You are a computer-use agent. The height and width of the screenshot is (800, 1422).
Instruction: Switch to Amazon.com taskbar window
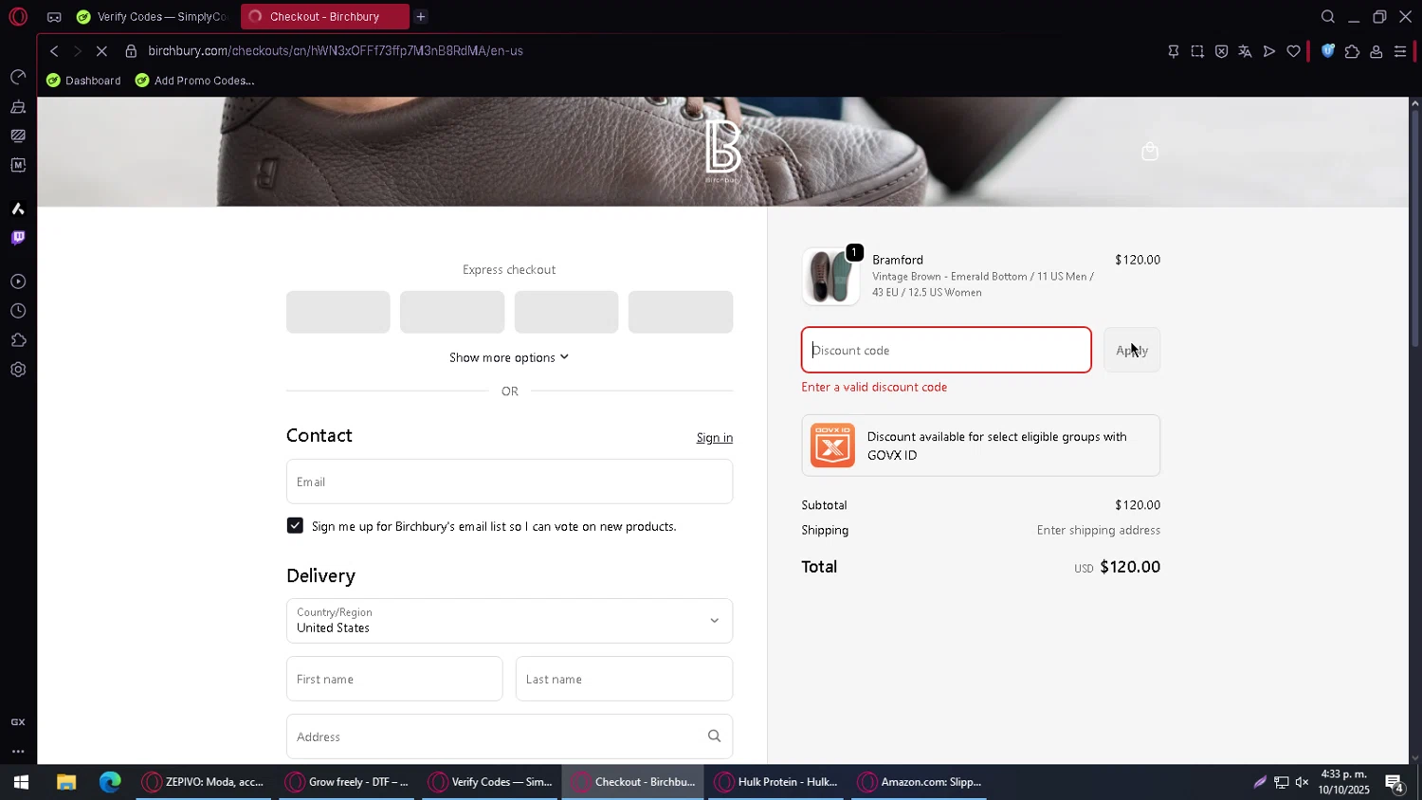pos(919,782)
